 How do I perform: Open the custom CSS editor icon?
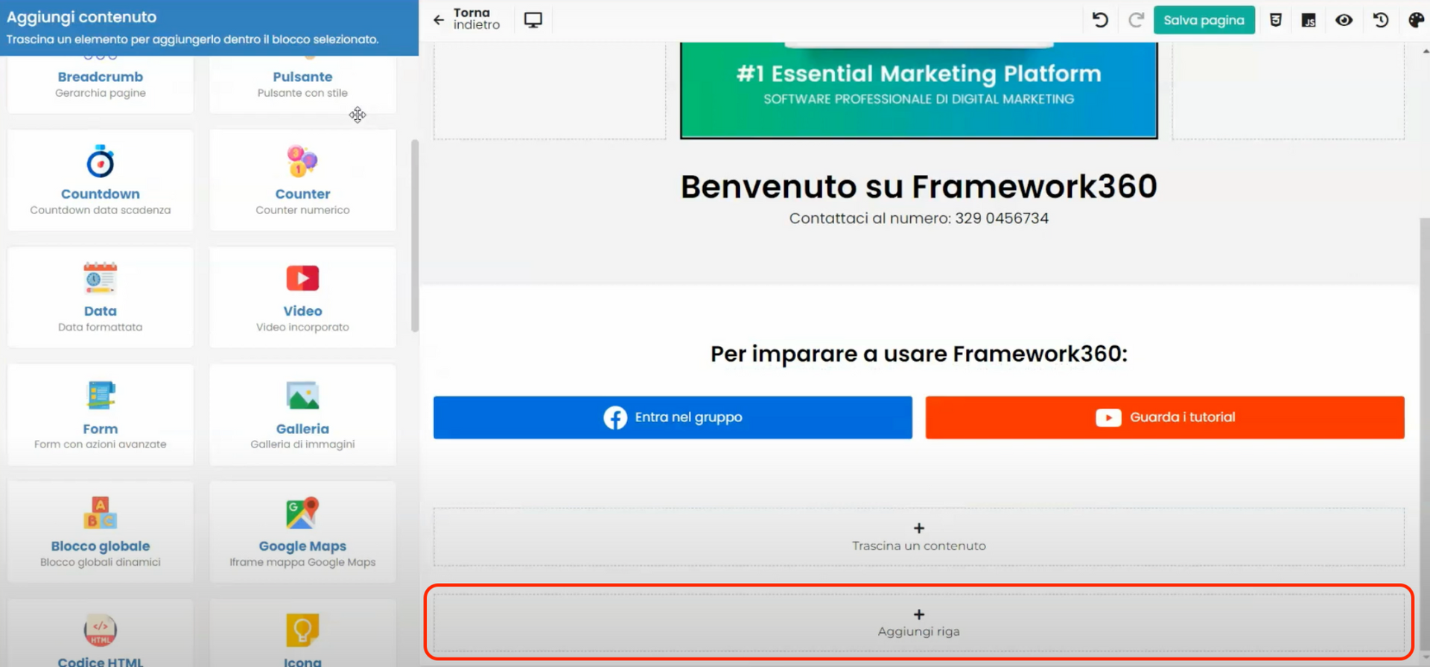click(1275, 20)
